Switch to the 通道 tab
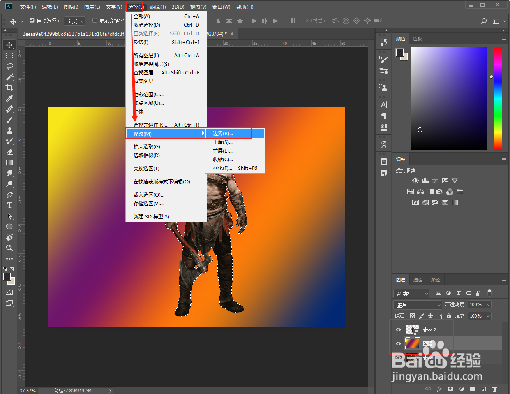Viewport: 510px width, 394px height. [418, 280]
